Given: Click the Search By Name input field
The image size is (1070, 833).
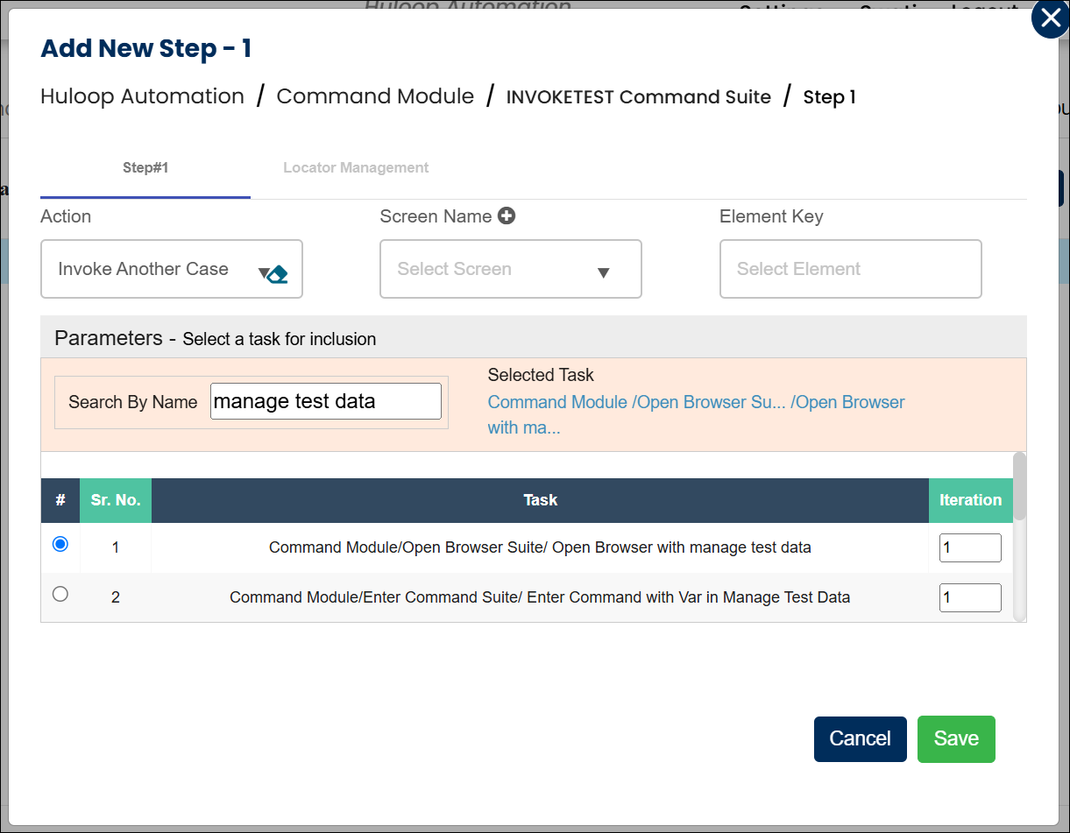Looking at the screenshot, I should coord(325,401).
